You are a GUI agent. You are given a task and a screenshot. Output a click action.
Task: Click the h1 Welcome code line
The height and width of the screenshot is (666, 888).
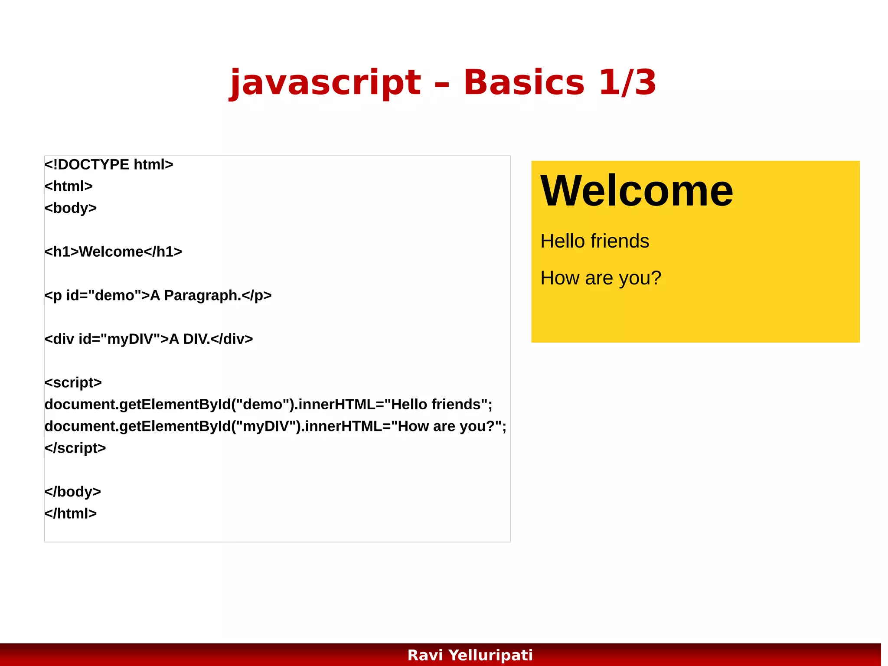click(113, 252)
